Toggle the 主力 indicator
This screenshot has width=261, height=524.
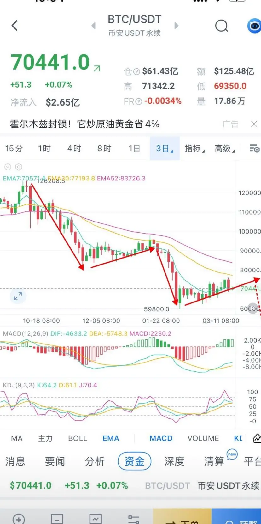pos(45,438)
